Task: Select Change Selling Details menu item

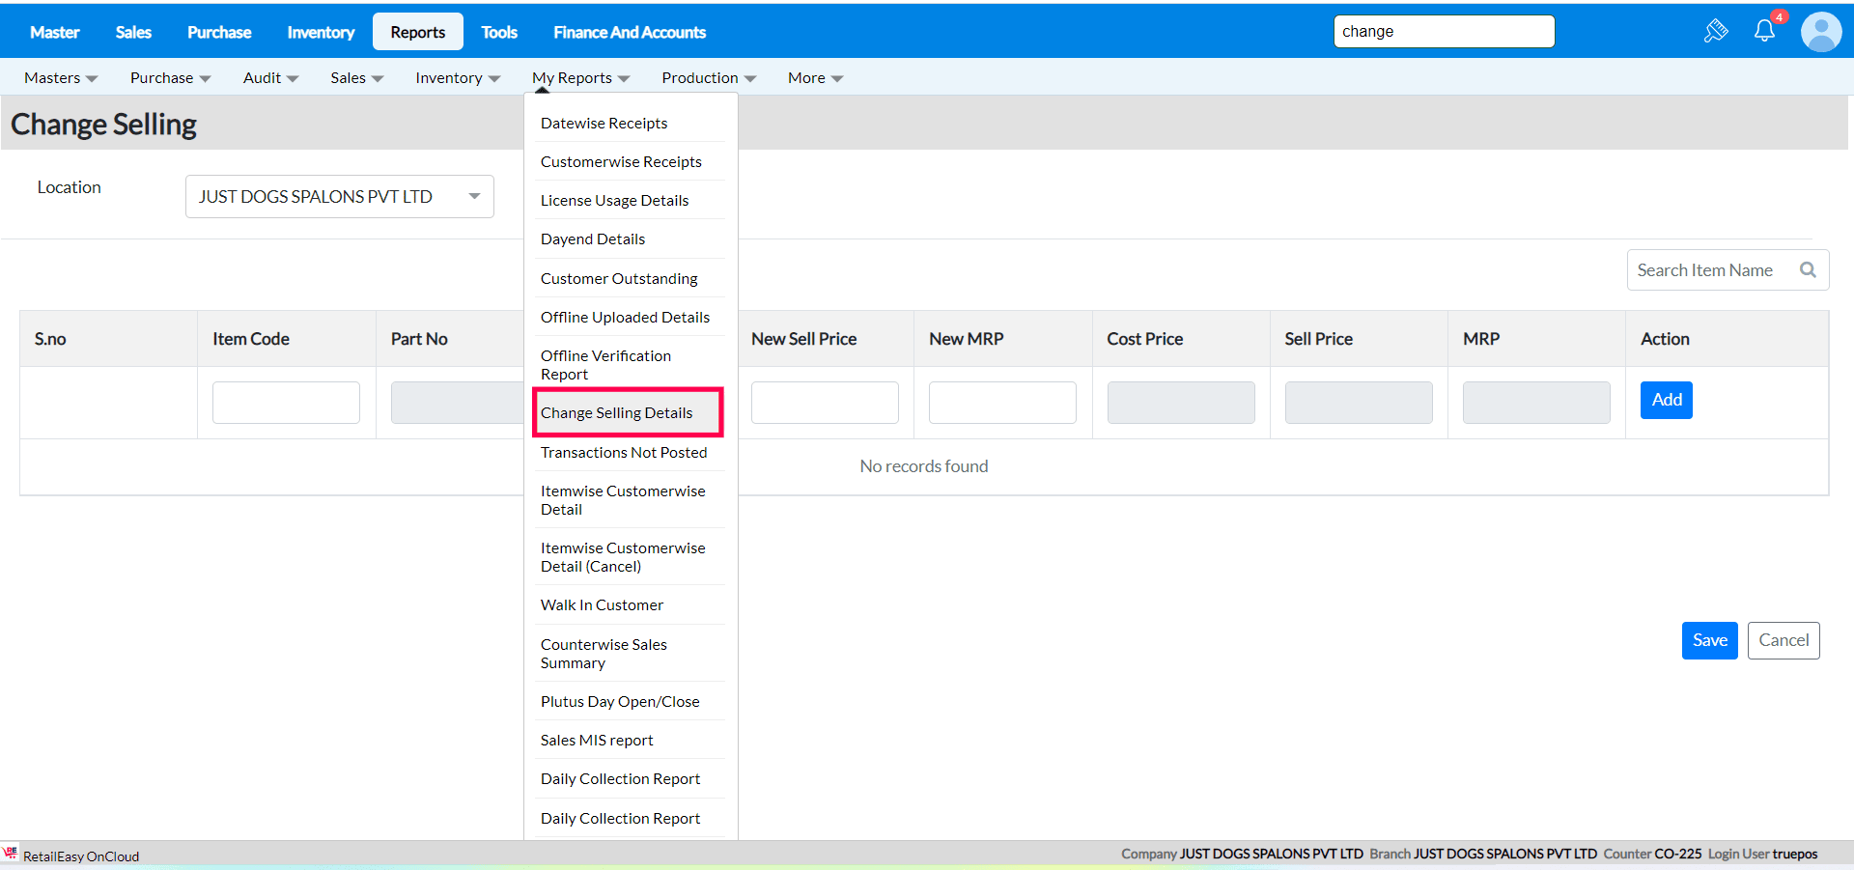Action: 617,413
